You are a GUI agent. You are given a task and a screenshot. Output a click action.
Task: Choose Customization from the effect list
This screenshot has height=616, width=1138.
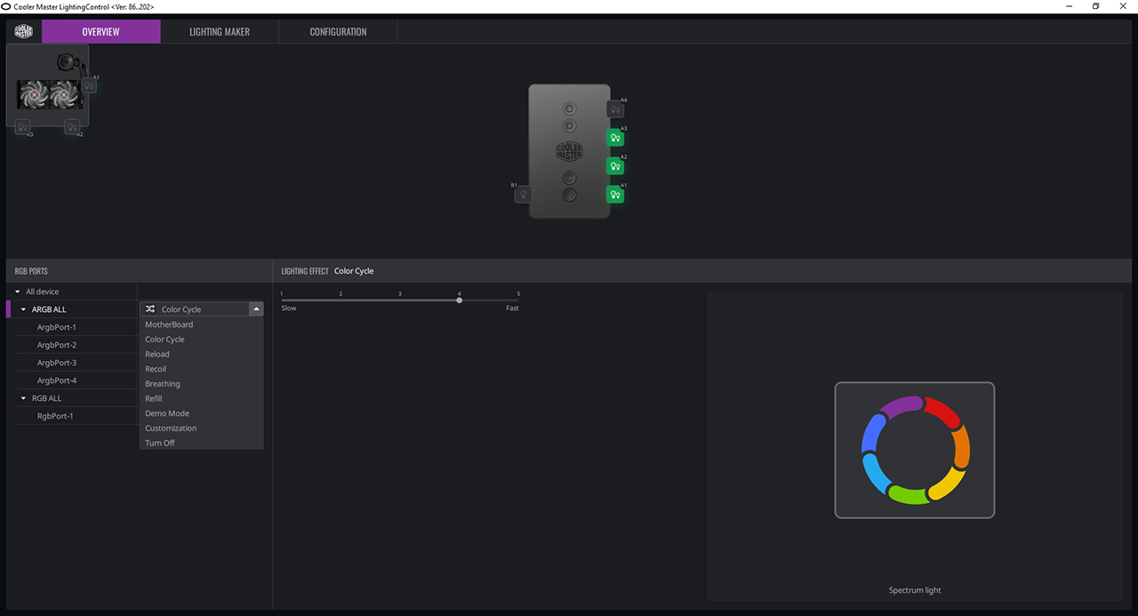(201, 428)
